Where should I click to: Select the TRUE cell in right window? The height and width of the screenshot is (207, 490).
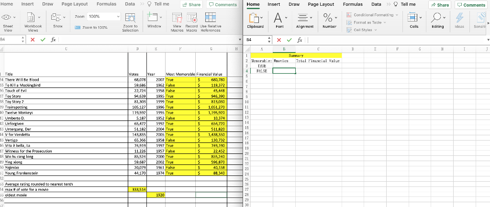point(262,66)
